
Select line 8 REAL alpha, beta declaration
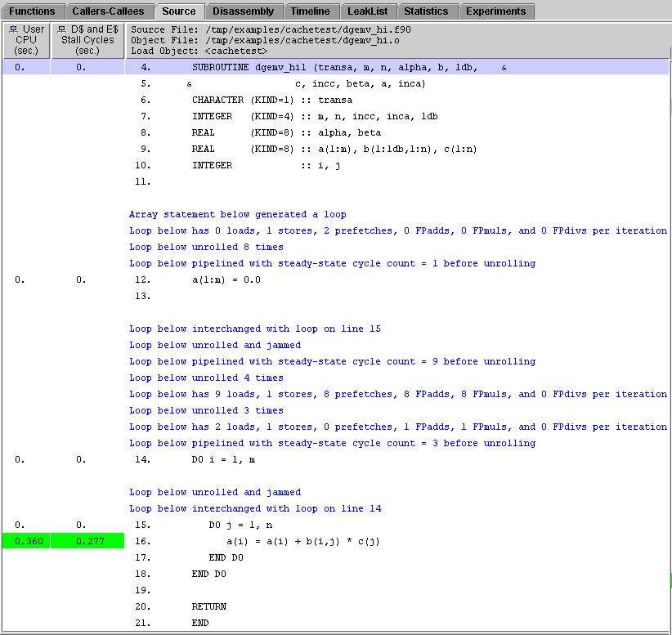(286, 132)
